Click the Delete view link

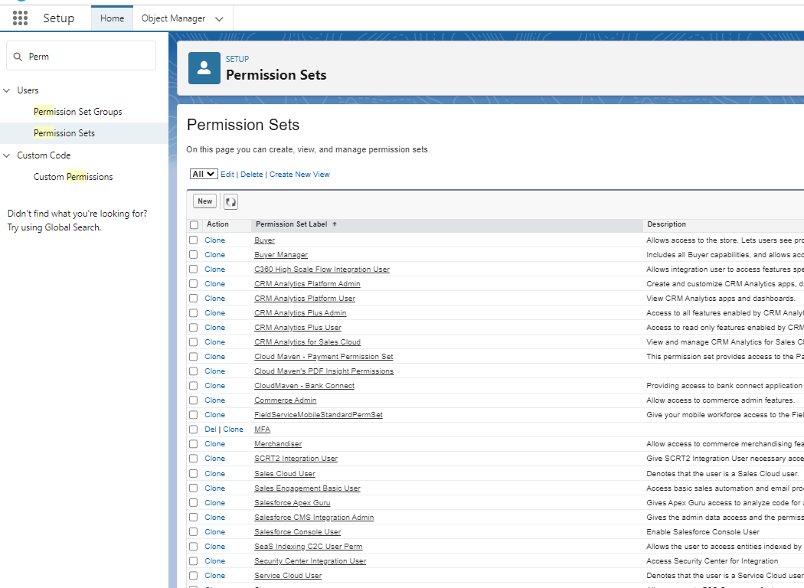pos(252,175)
